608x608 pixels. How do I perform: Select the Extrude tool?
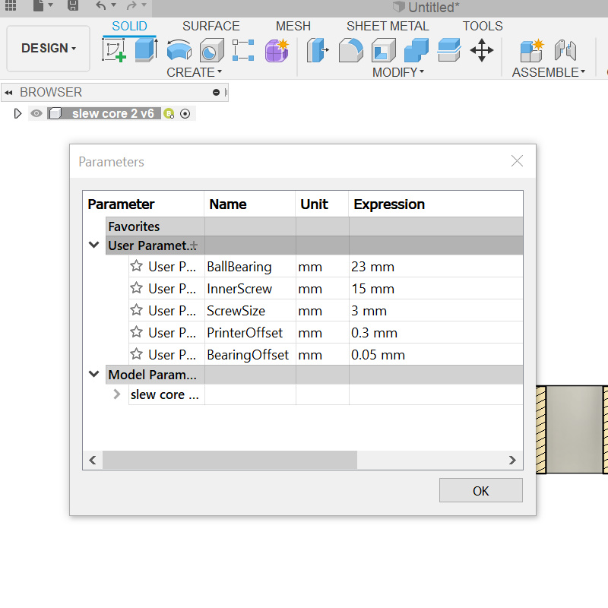[x=146, y=49]
